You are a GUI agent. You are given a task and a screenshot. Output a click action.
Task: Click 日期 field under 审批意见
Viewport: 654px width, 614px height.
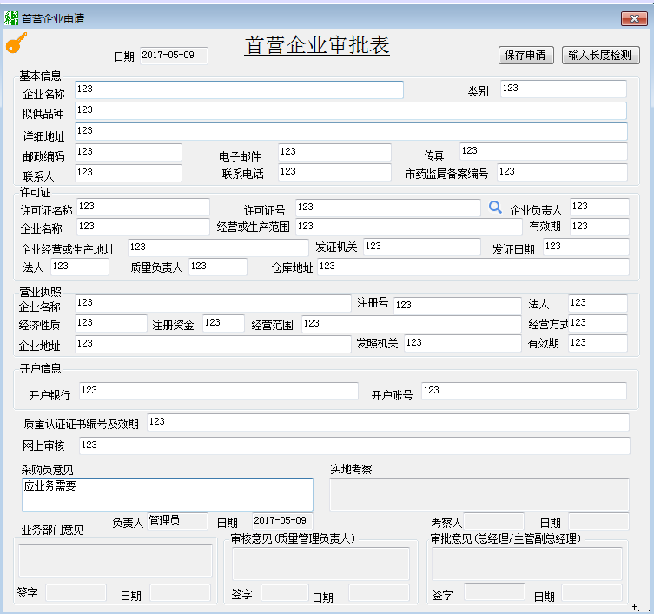click(x=591, y=593)
